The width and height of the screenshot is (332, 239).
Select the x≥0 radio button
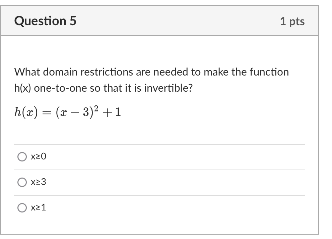coord(22,157)
